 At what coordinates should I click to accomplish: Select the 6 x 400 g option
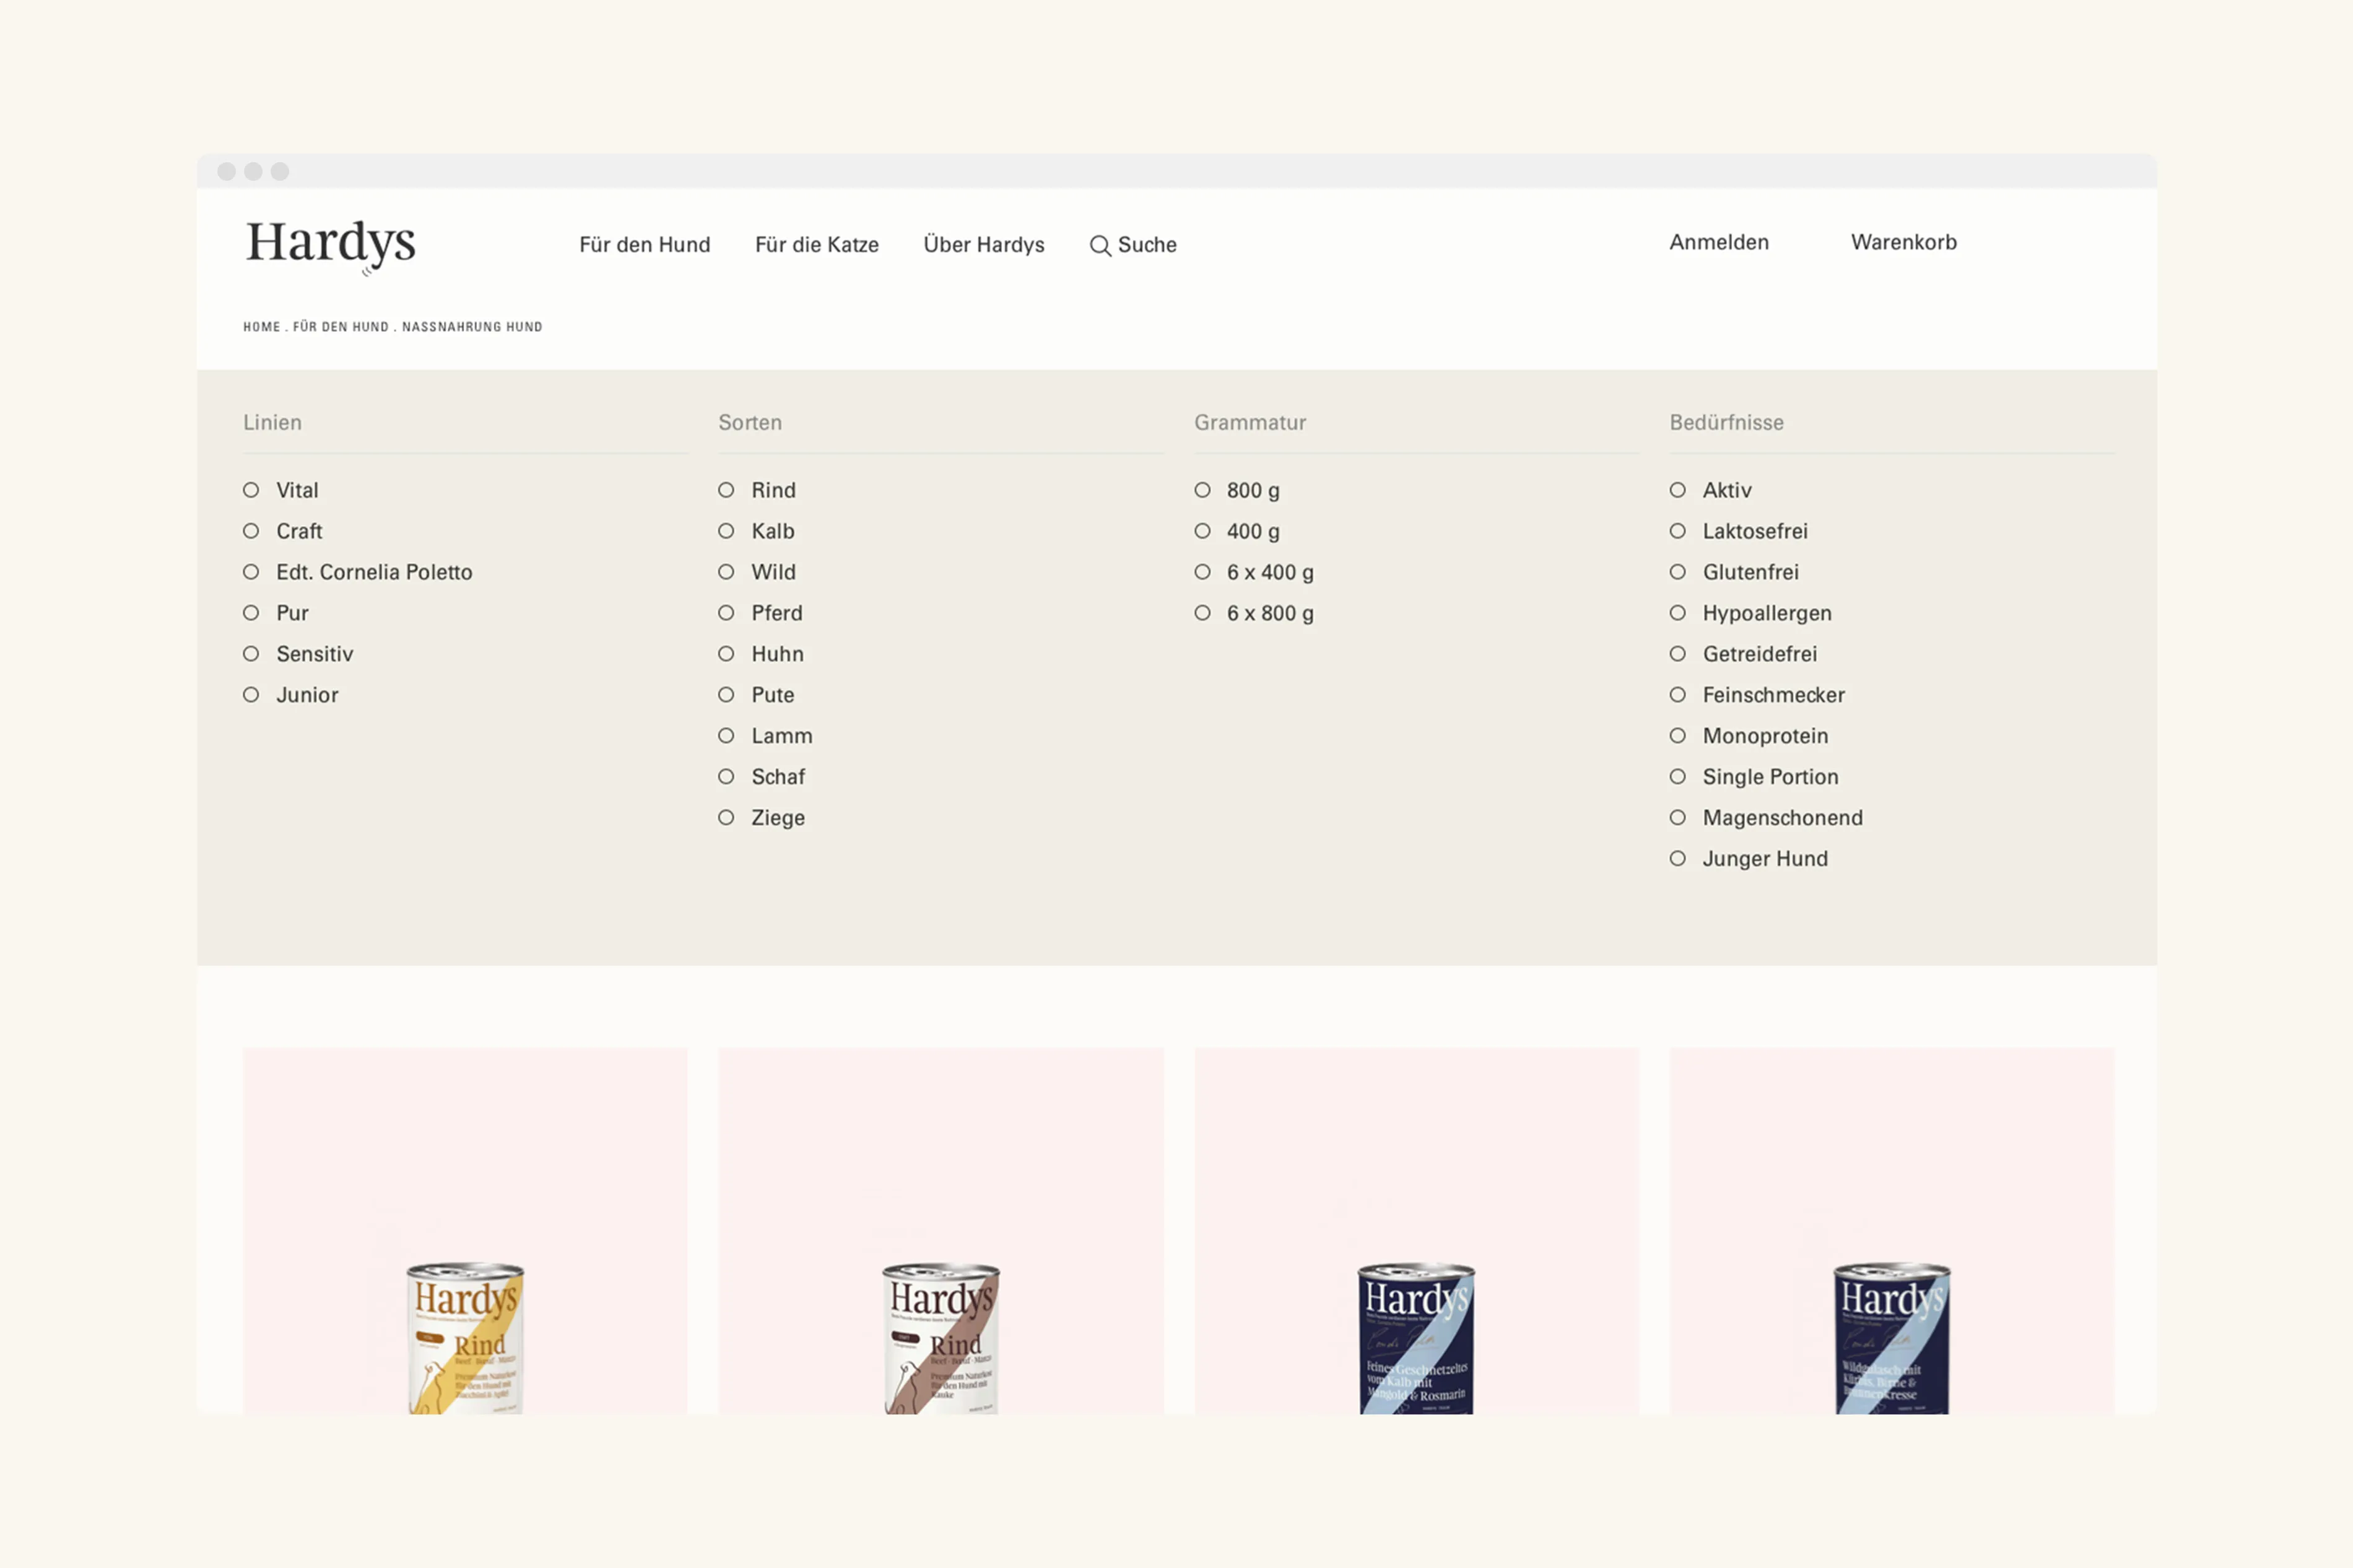click(1202, 572)
